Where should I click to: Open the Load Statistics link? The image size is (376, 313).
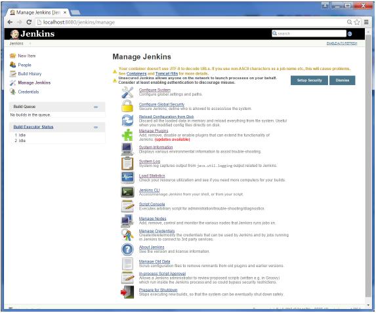(x=152, y=175)
